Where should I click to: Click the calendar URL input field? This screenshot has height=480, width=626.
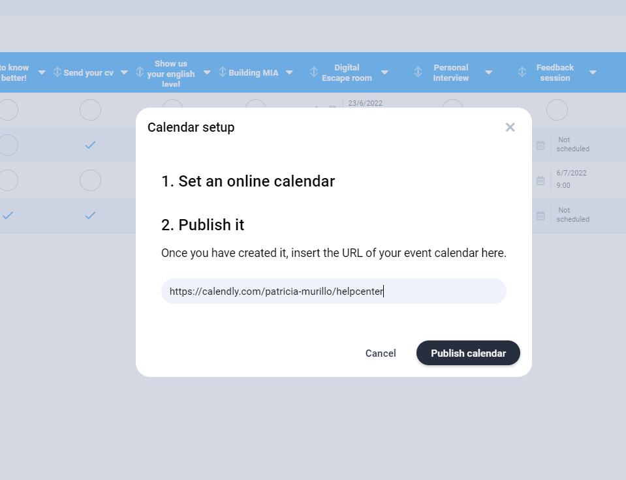pos(334,292)
